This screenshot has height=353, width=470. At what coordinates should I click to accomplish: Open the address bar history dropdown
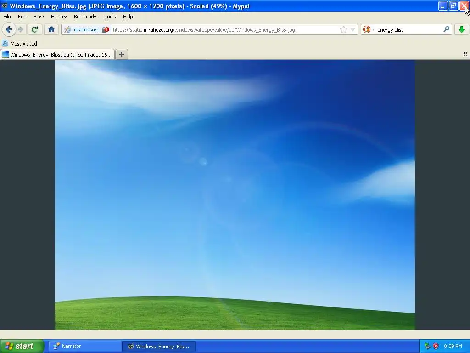pos(352,29)
